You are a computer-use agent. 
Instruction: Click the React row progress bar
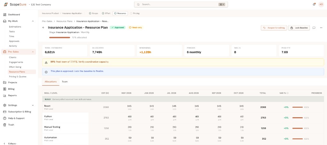click(297, 107)
